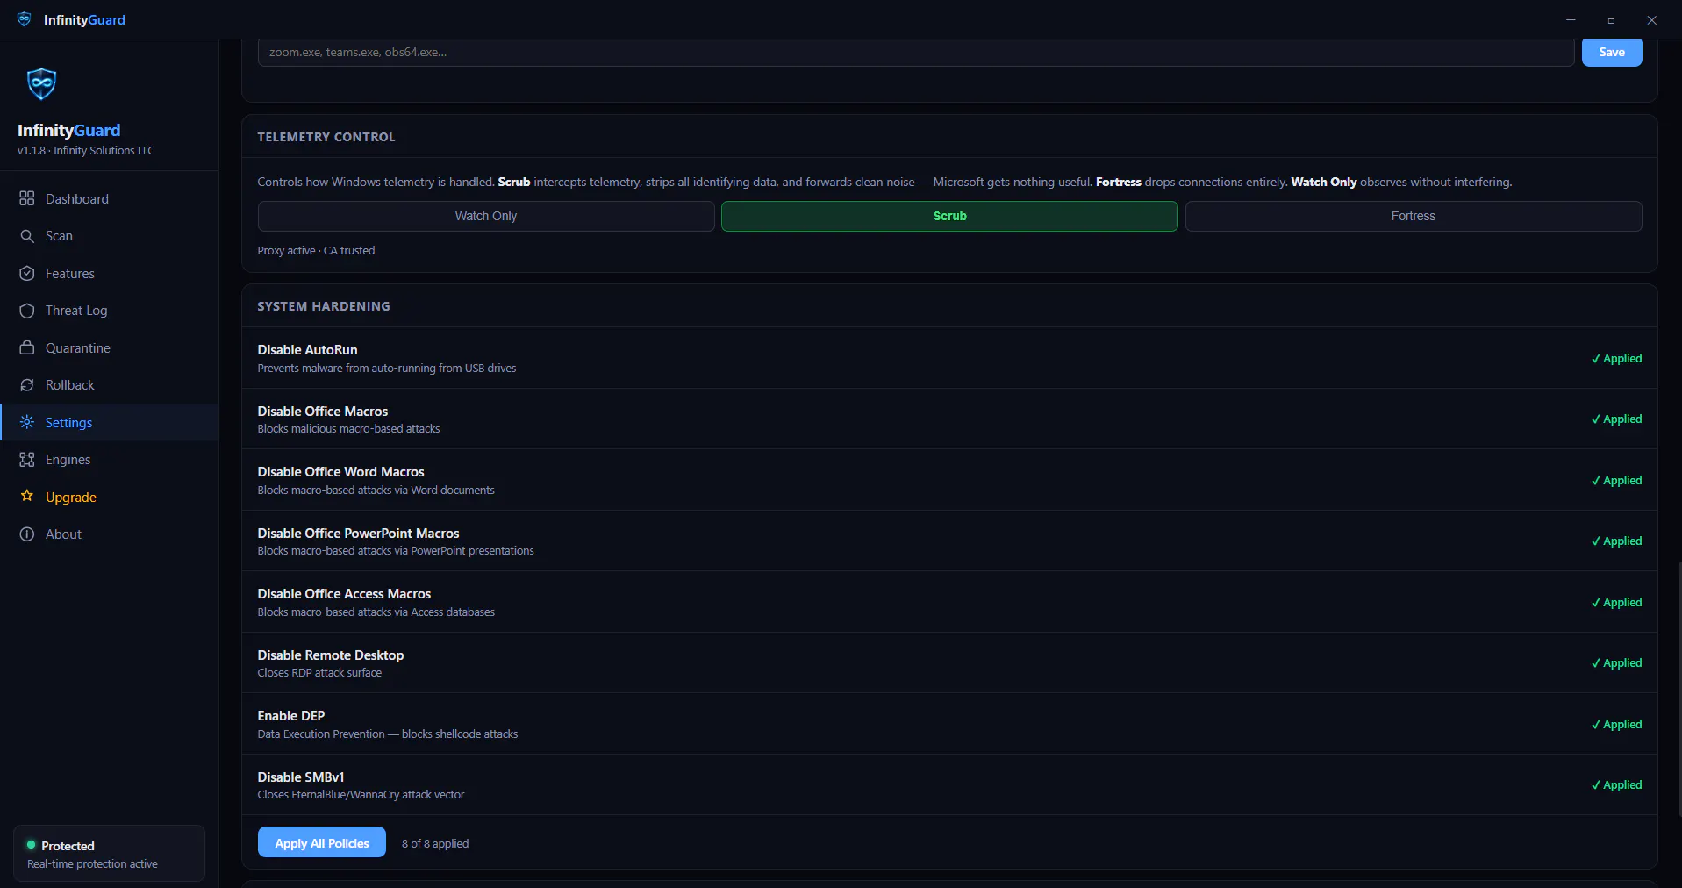Image resolution: width=1682 pixels, height=888 pixels.
Task: Open the Upgrade page
Action: pos(110,497)
